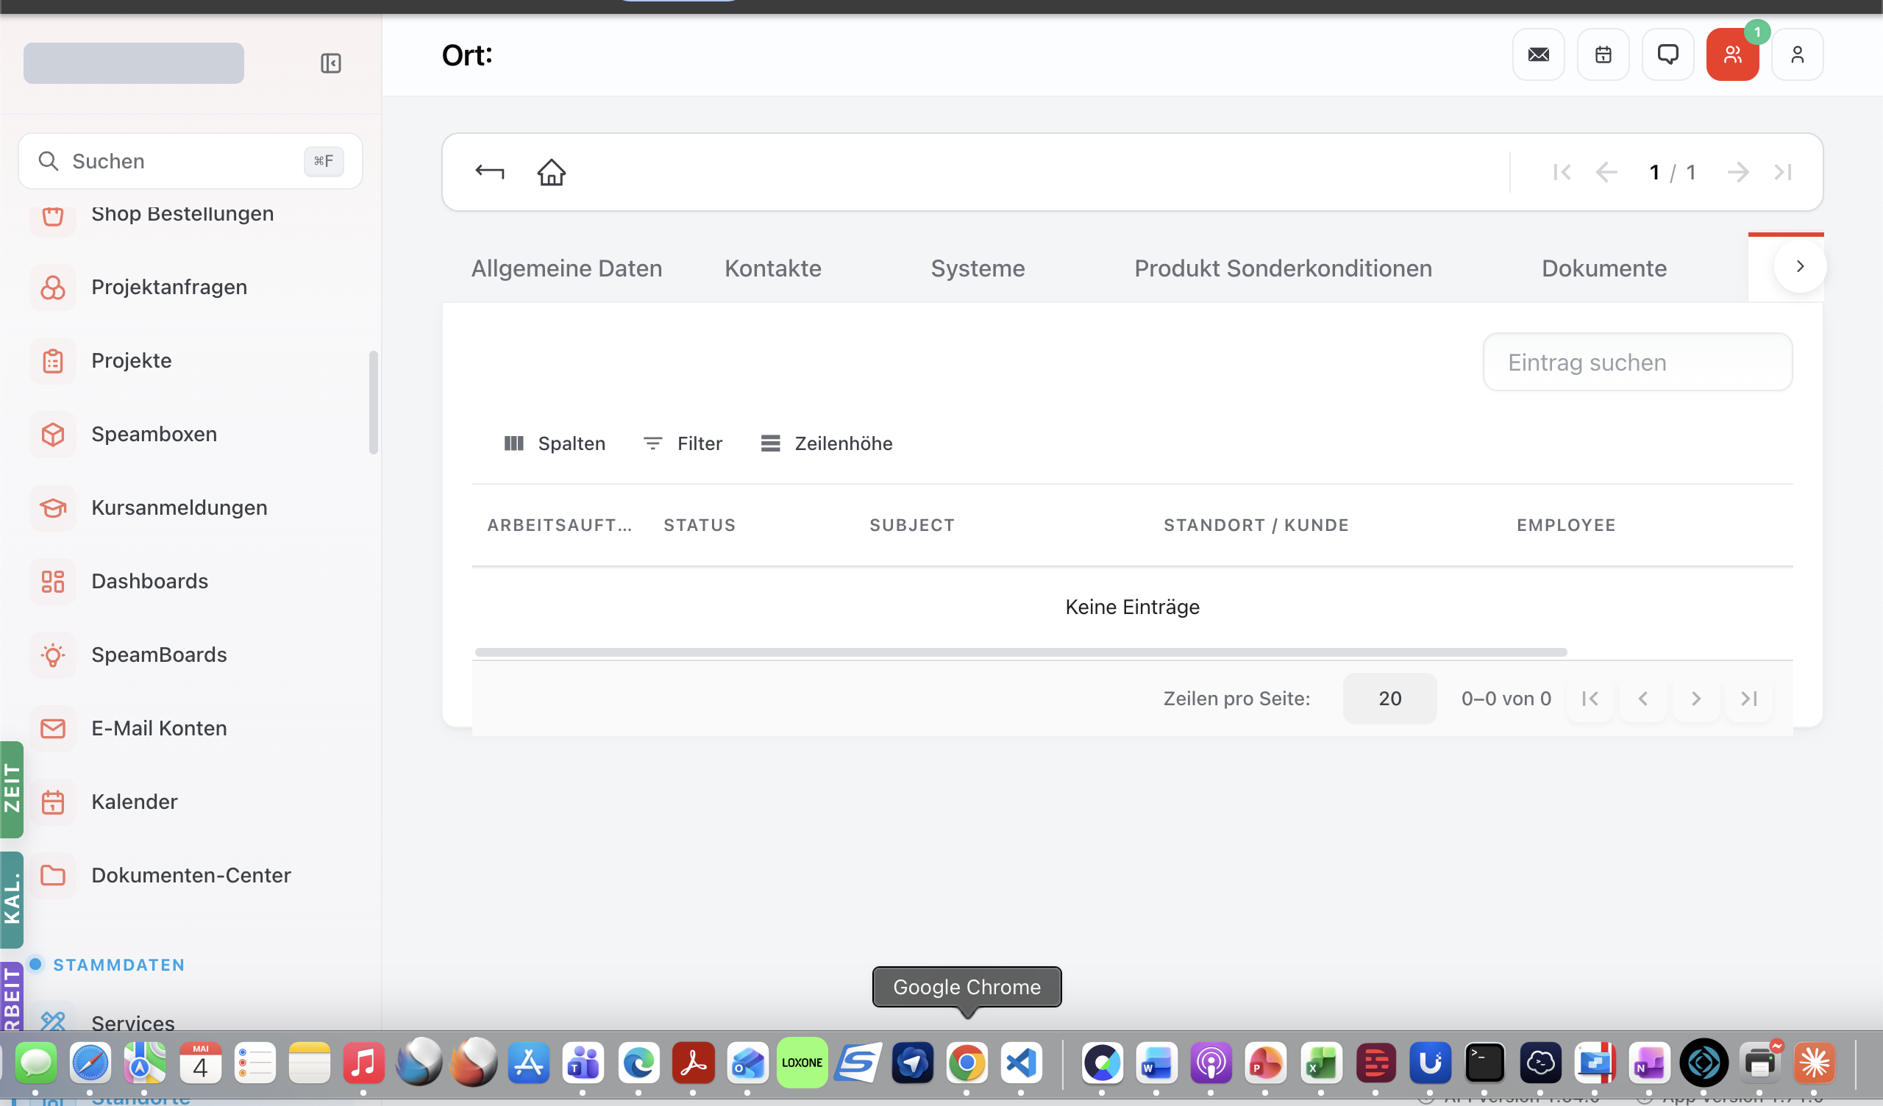The height and width of the screenshot is (1106, 1883).
Task: Click the Dokumenten-Center folder icon
Action: [52, 875]
